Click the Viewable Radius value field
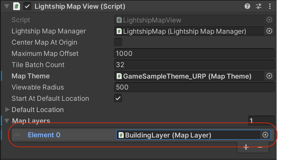The height and width of the screenshot is (160, 289). tap(195, 87)
